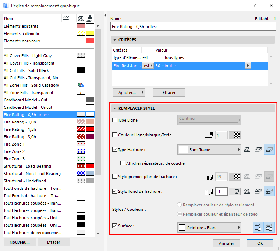The width and height of the screenshot is (280, 251).
Task: Uncheck the Type Hachure checkbox
Action: (114, 149)
